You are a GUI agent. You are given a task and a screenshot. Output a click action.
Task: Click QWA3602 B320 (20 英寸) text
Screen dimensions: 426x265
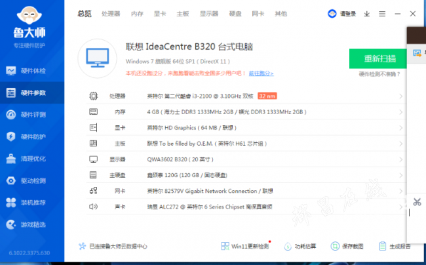click(180, 159)
